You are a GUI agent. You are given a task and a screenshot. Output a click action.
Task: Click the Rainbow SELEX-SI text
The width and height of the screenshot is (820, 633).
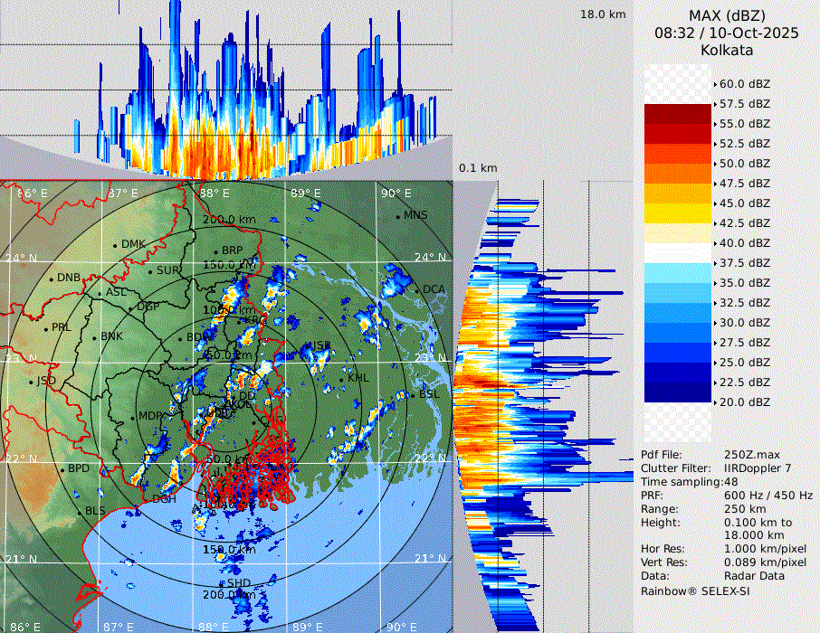(695, 590)
